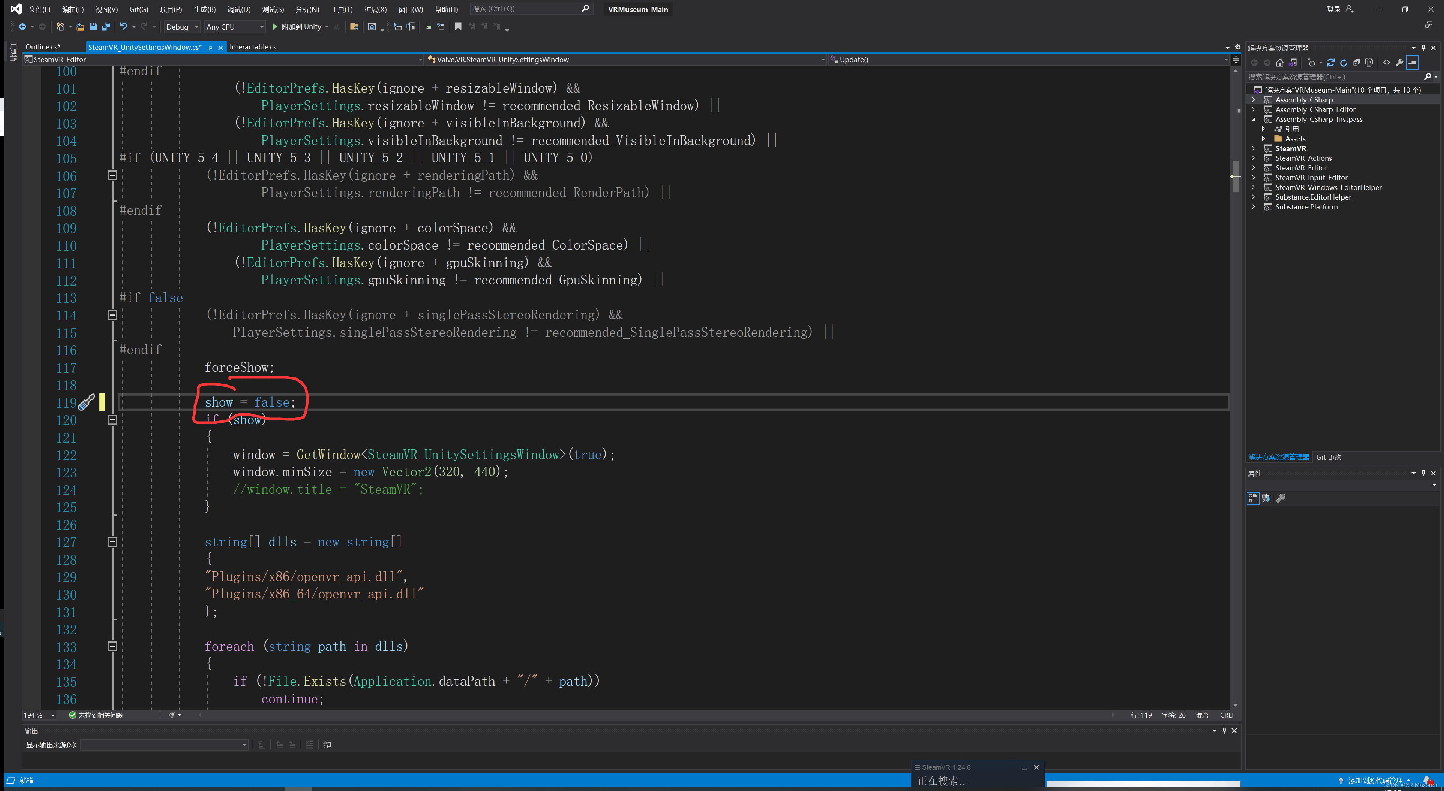Collapse all in Solution Explorer toolbar
Screen dimensions: 1444x791
point(1356,63)
